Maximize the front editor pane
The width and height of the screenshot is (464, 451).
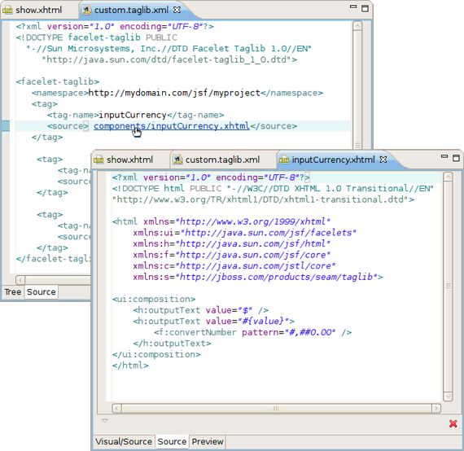click(457, 158)
